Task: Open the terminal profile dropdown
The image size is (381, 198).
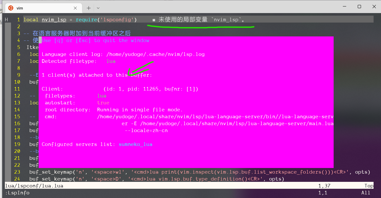Action: tap(98, 8)
